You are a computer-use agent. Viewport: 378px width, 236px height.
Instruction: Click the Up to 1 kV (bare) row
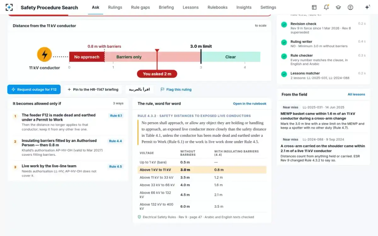[202, 162]
